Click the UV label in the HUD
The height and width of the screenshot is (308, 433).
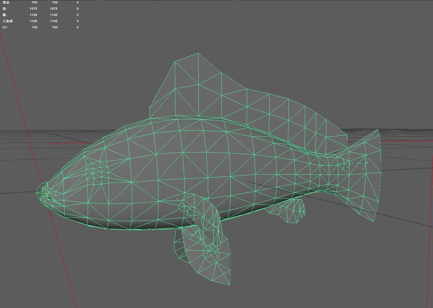(x=5, y=27)
